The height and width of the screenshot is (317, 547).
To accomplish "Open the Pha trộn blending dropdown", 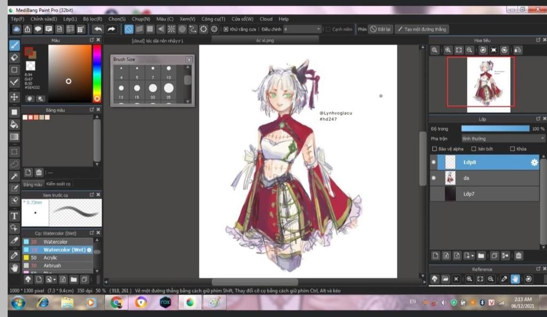I will click(503, 138).
